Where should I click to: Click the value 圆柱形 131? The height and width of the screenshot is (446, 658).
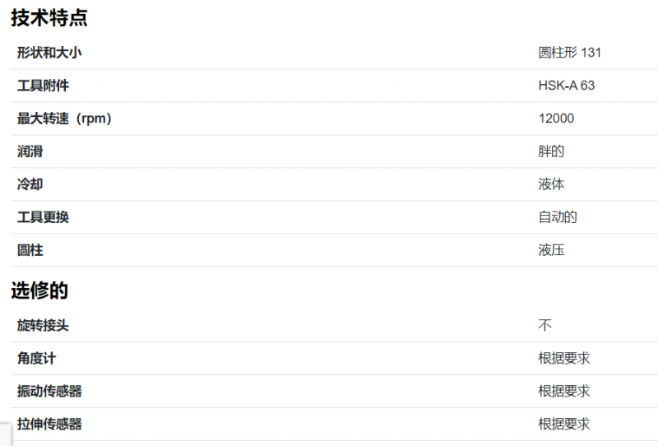[569, 53]
